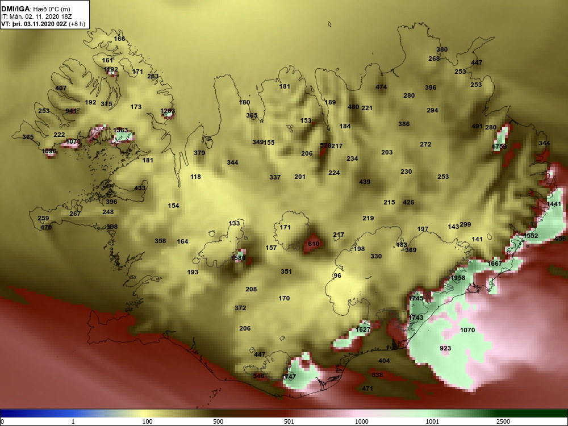
Task: Click the map value '351'
Action: 286,272
